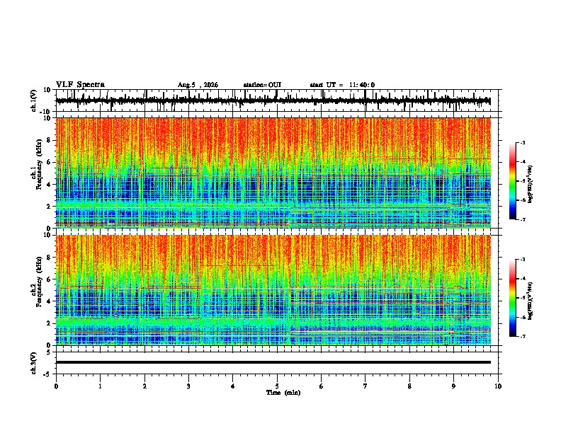Click the ch.3 flat black voltage trace
561x433 pixels.
[x=273, y=362]
